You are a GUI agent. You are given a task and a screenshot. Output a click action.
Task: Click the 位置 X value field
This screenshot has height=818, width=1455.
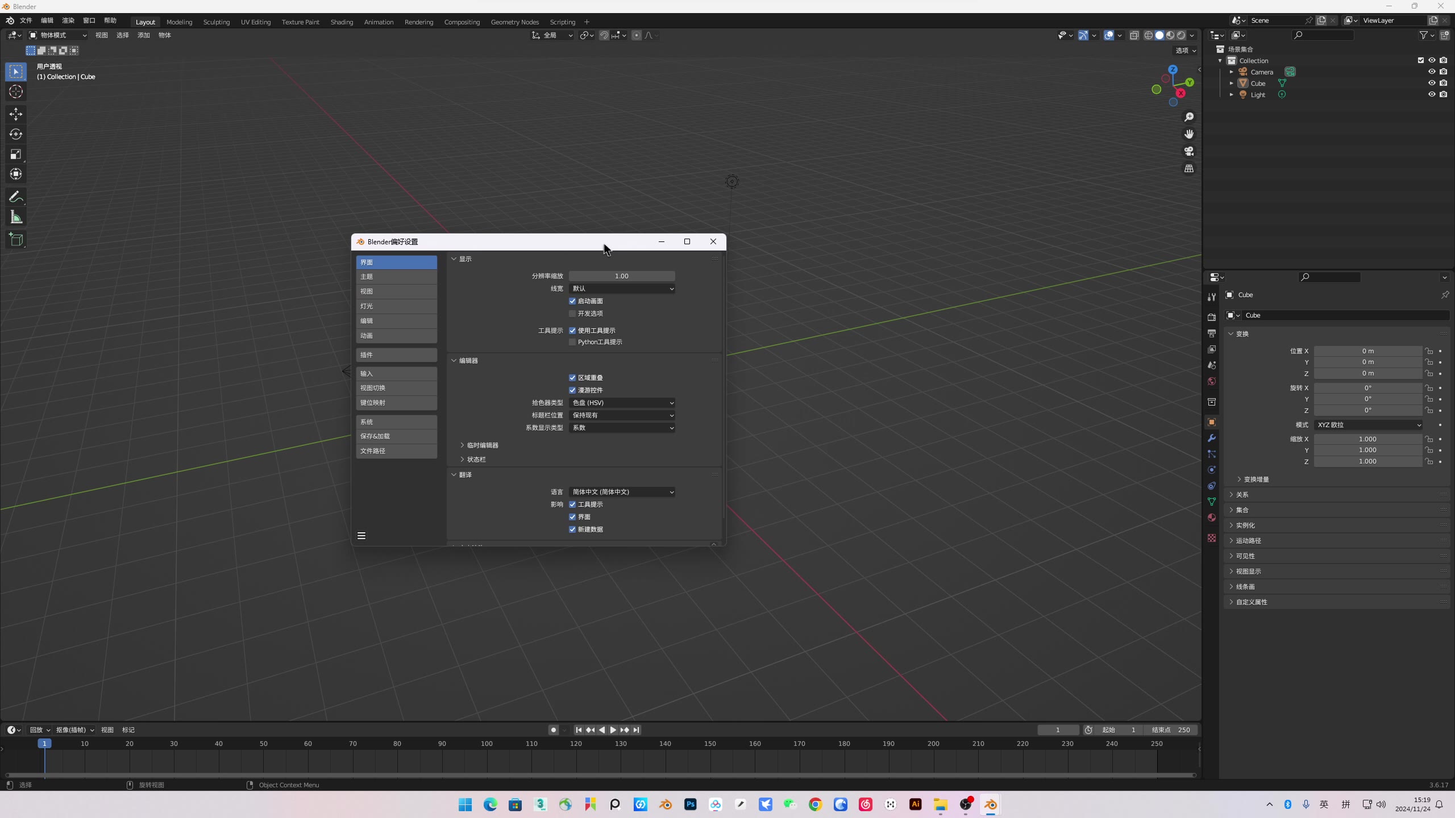click(1368, 351)
